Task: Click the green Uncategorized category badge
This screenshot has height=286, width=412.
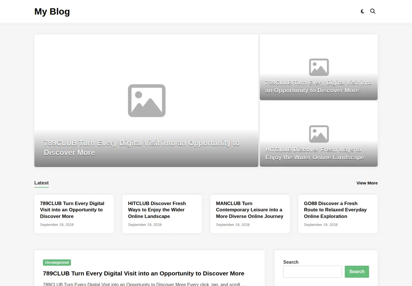Action: click(x=57, y=263)
